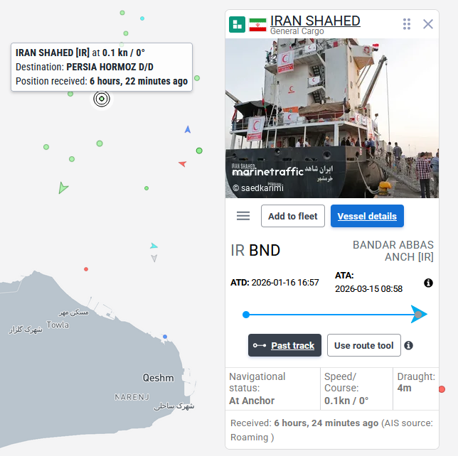
Task: Click the Towla map label
Action: (58, 325)
